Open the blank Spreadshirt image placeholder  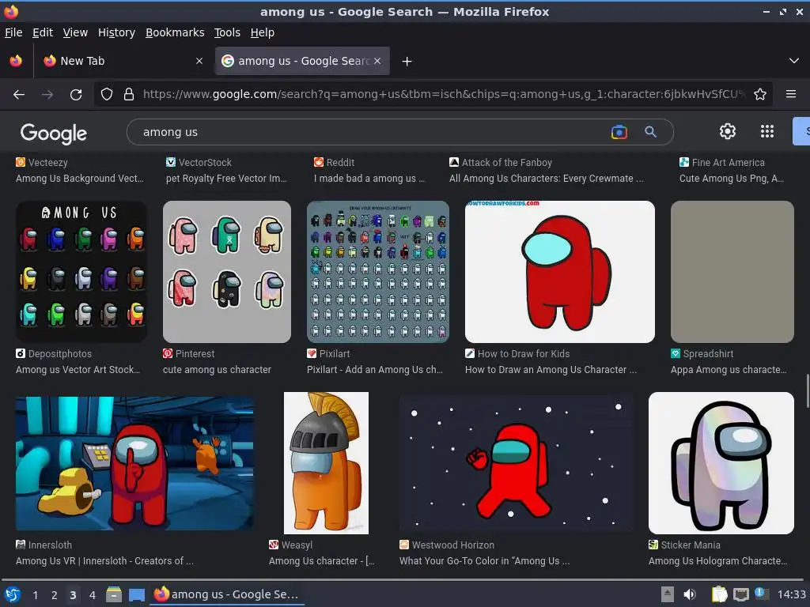click(732, 272)
